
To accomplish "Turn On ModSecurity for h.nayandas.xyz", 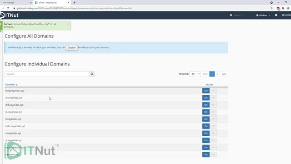I will click(206, 119).
